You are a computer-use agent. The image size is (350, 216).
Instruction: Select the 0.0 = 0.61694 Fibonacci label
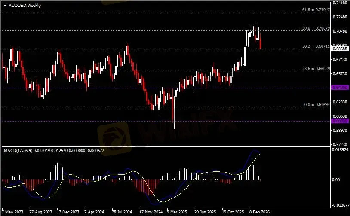(x=316, y=104)
